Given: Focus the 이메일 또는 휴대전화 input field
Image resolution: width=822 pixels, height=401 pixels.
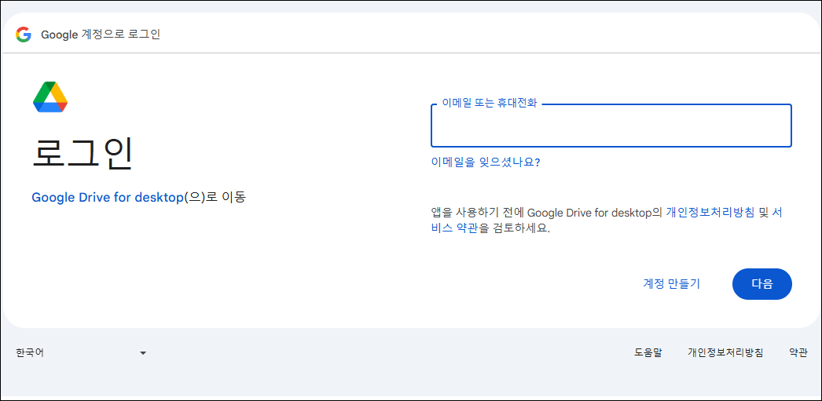Looking at the screenshot, I should click(x=611, y=126).
